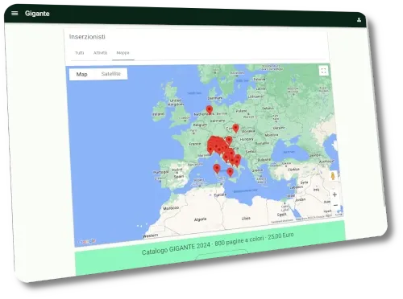Image resolution: width=403 pixels, height=299 pixels.
Task: Select the map pin near Austria
Action: tap(229, 141)
